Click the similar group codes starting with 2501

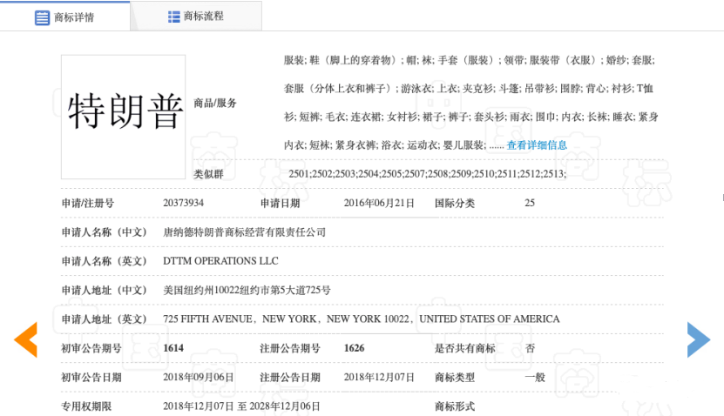(x=427, y=174)
